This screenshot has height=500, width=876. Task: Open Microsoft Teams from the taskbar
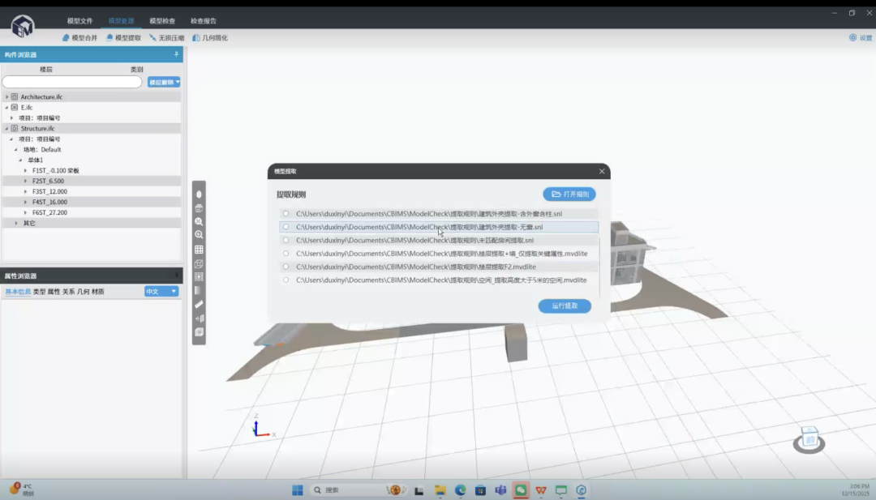click(500, 490)
